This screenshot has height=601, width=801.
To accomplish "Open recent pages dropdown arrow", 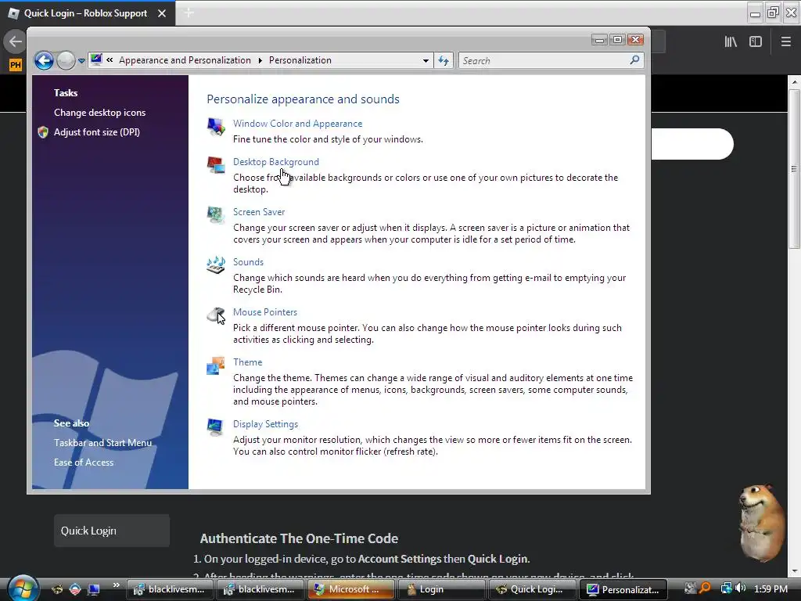I will pos(81,61).
